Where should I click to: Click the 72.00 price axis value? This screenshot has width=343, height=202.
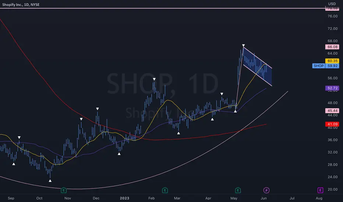(x=332, y=29)
